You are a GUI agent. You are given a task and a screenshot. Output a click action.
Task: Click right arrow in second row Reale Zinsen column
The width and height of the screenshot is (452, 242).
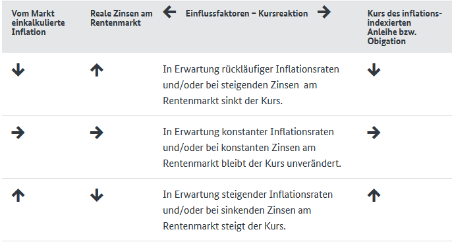[x=97, y=133]
